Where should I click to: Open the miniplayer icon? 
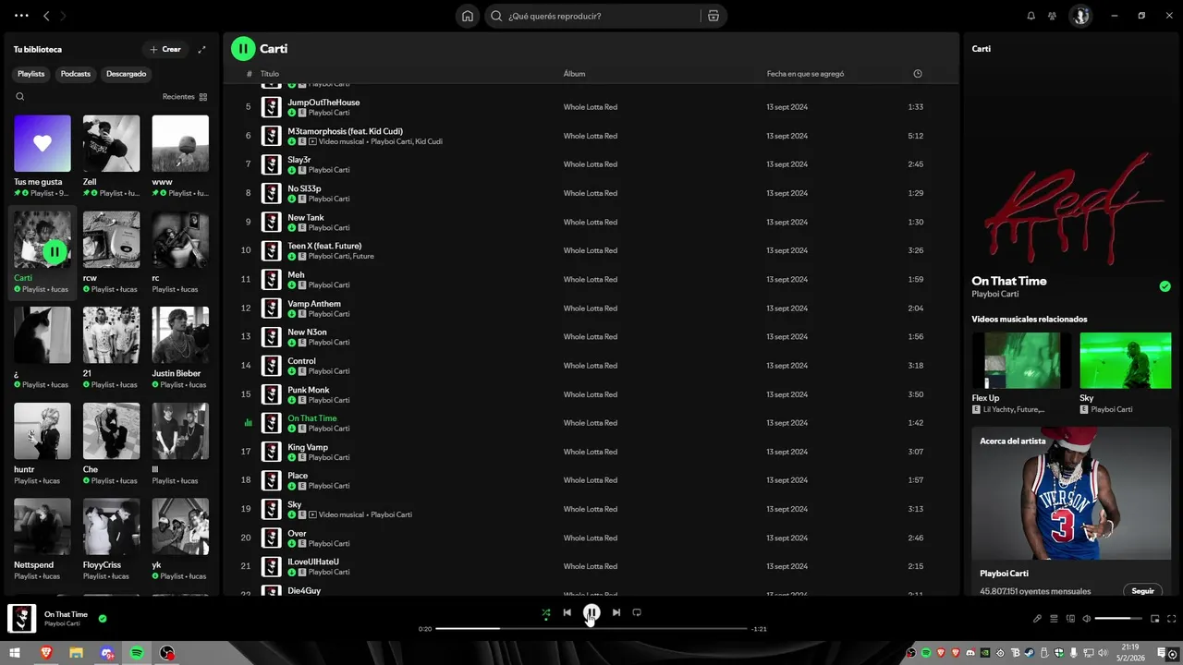1154,619
